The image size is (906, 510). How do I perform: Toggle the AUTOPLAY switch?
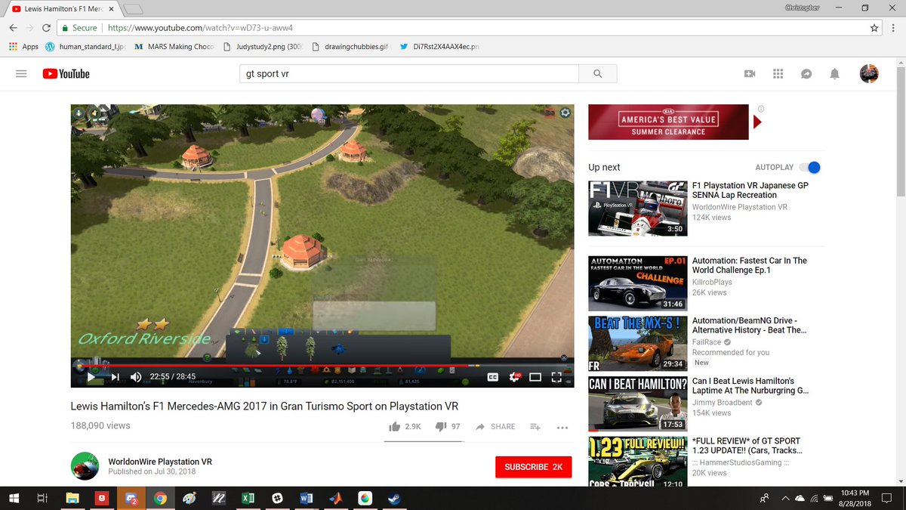(x=809, y=167)
